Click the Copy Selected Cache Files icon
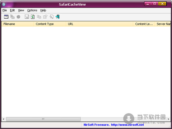The height and width of the screenshot is (129, 172). click(x=12, y=17)
